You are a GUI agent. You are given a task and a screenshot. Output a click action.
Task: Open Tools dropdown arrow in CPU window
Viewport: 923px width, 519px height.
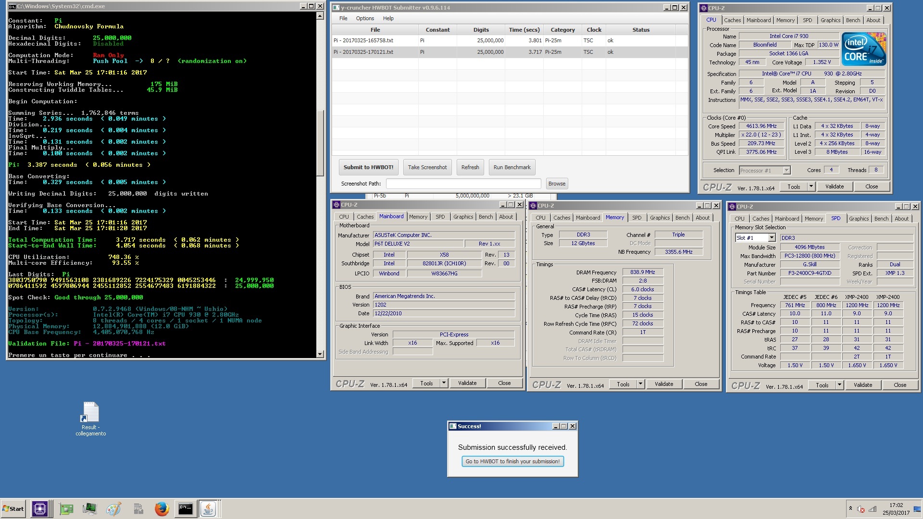pos(811,186)
